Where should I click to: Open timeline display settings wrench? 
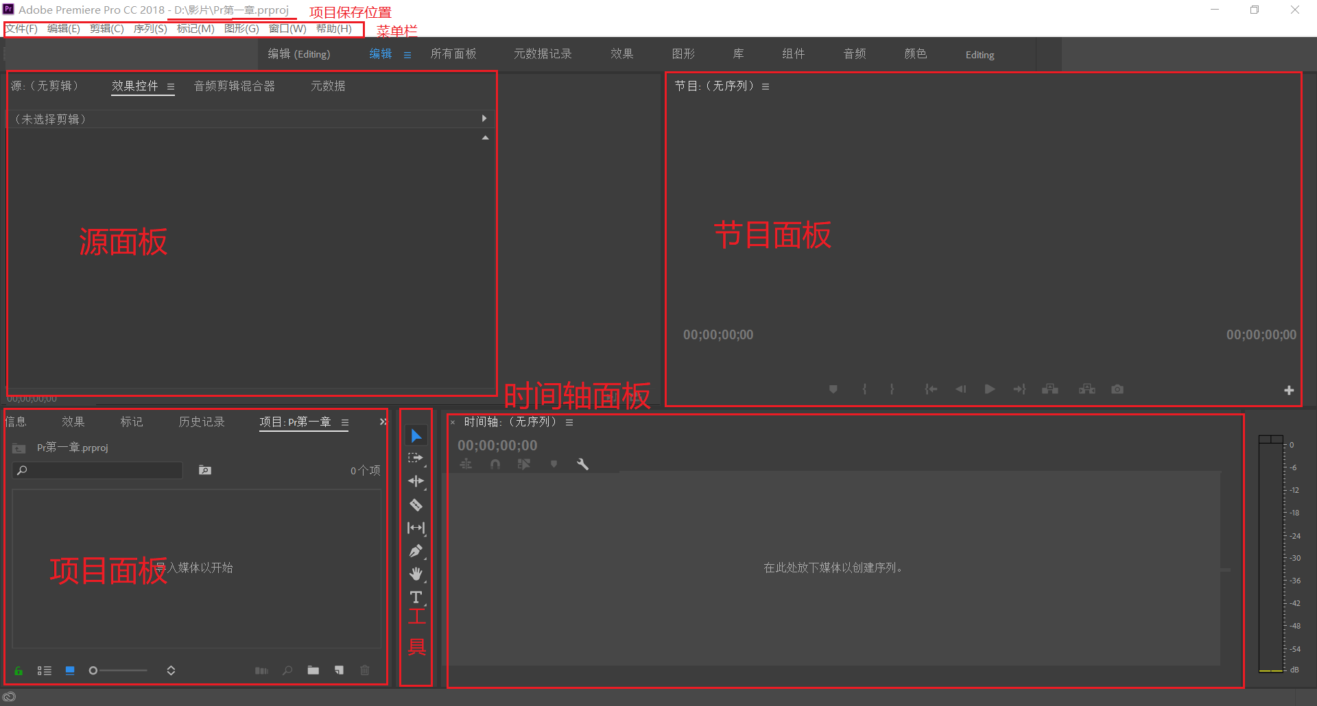pyautogui.click(x=583, y=464)
